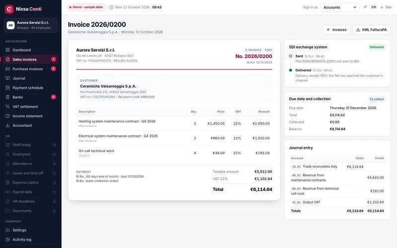Viewport: 397px width, 248px height.
Task: Open Sales invoices in the sidebar
Action: pyautogui.click(x=31, y=60)
